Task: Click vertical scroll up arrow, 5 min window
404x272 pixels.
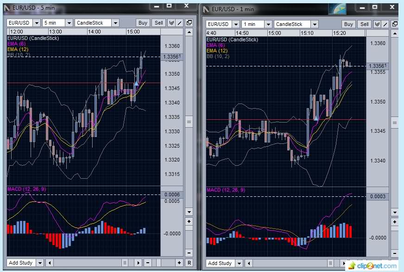Action: tap(189, 32)
